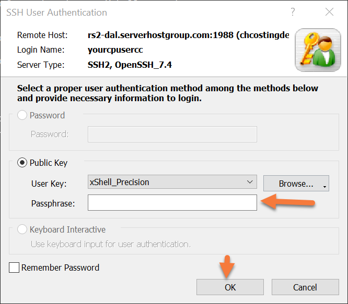Viewport: 348px width, 304px height.
Task: Click the Passphrase field label
Action: click(53, 203)
